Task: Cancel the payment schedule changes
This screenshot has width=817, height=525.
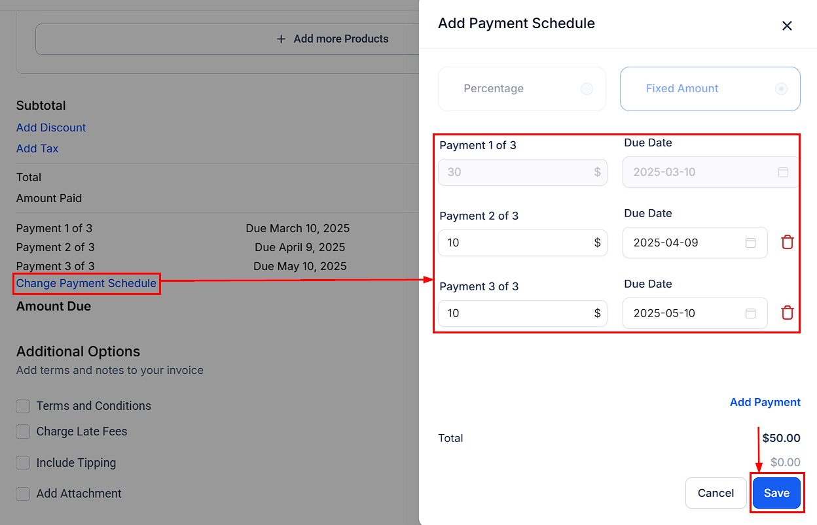Action: click(x=716, y=493)
